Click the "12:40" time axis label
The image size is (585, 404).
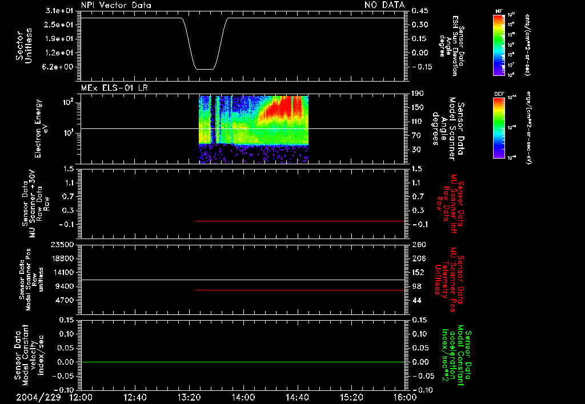[x=135, y=397]
